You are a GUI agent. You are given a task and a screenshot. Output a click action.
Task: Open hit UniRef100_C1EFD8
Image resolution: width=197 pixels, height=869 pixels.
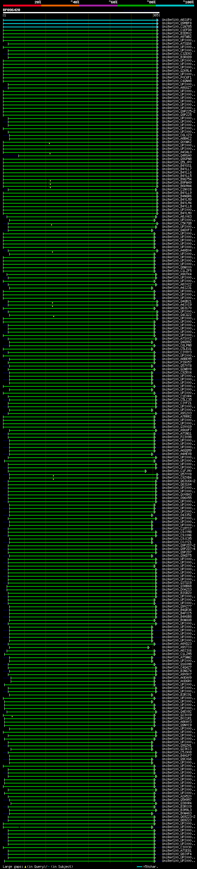pyautogui.click(x=177, y=30)
